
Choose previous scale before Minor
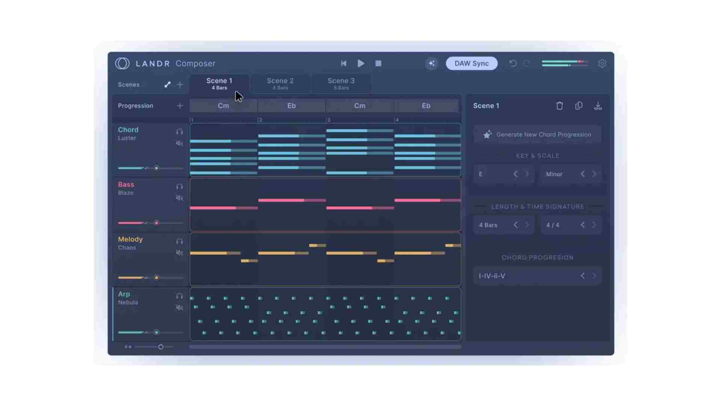coord(582,174)
